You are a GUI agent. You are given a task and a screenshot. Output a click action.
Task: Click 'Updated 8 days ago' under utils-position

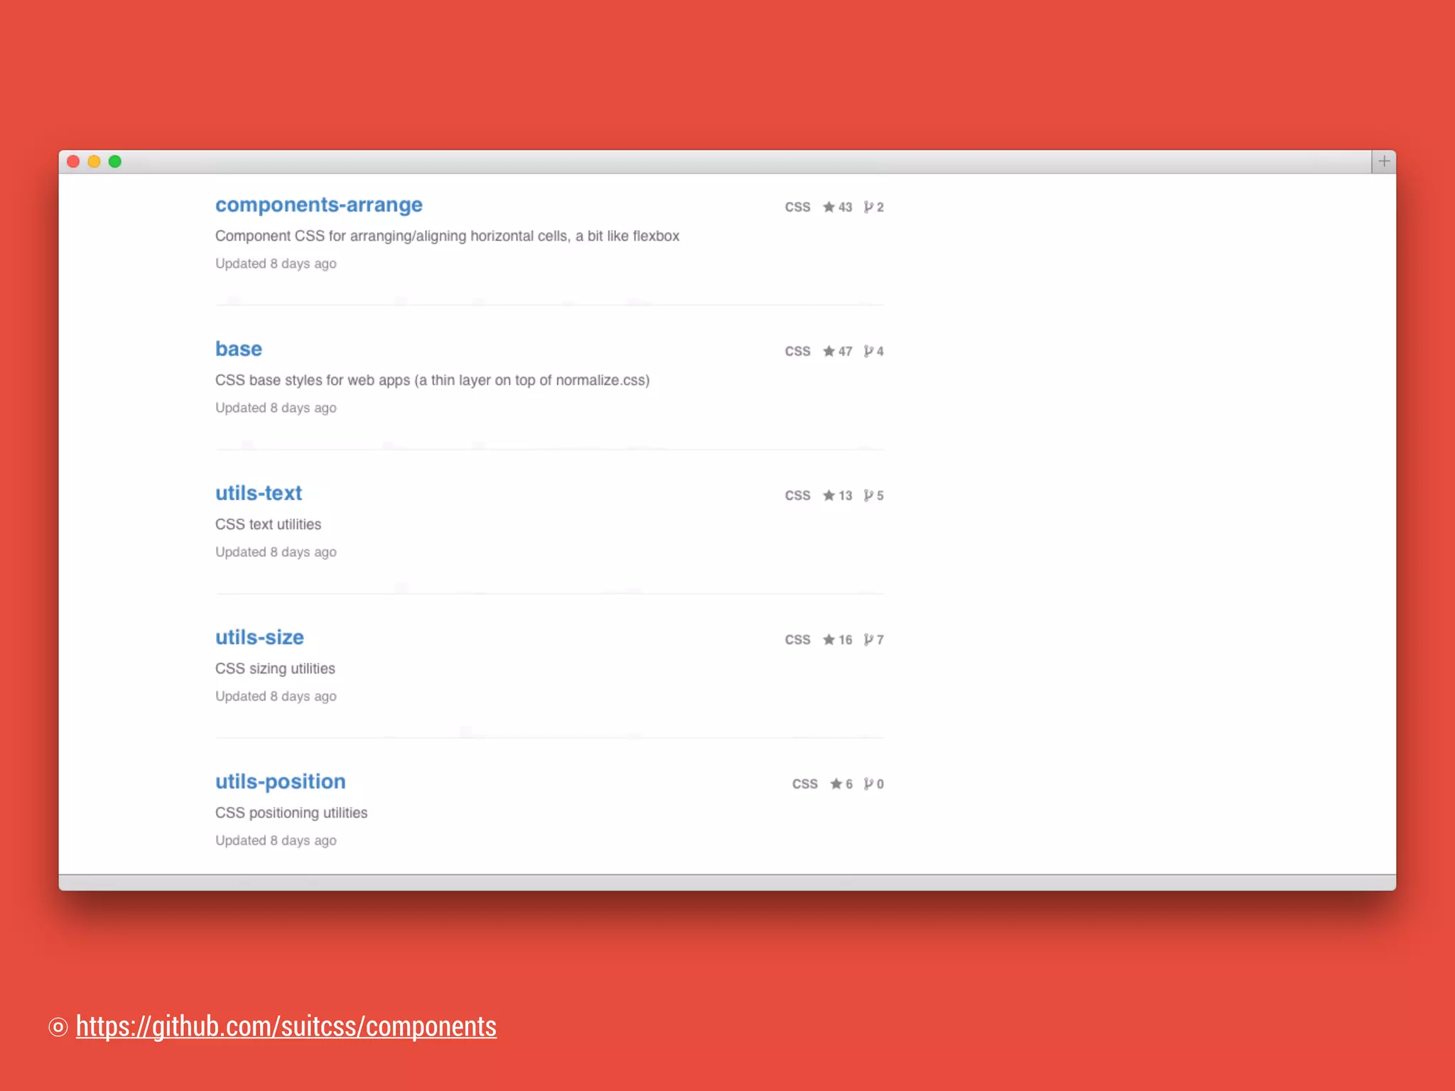276,840
